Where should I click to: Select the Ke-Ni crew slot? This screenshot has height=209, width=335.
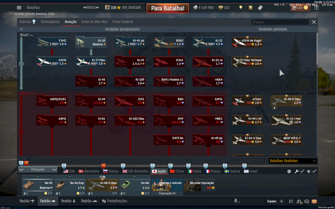[x=38, y=185]
